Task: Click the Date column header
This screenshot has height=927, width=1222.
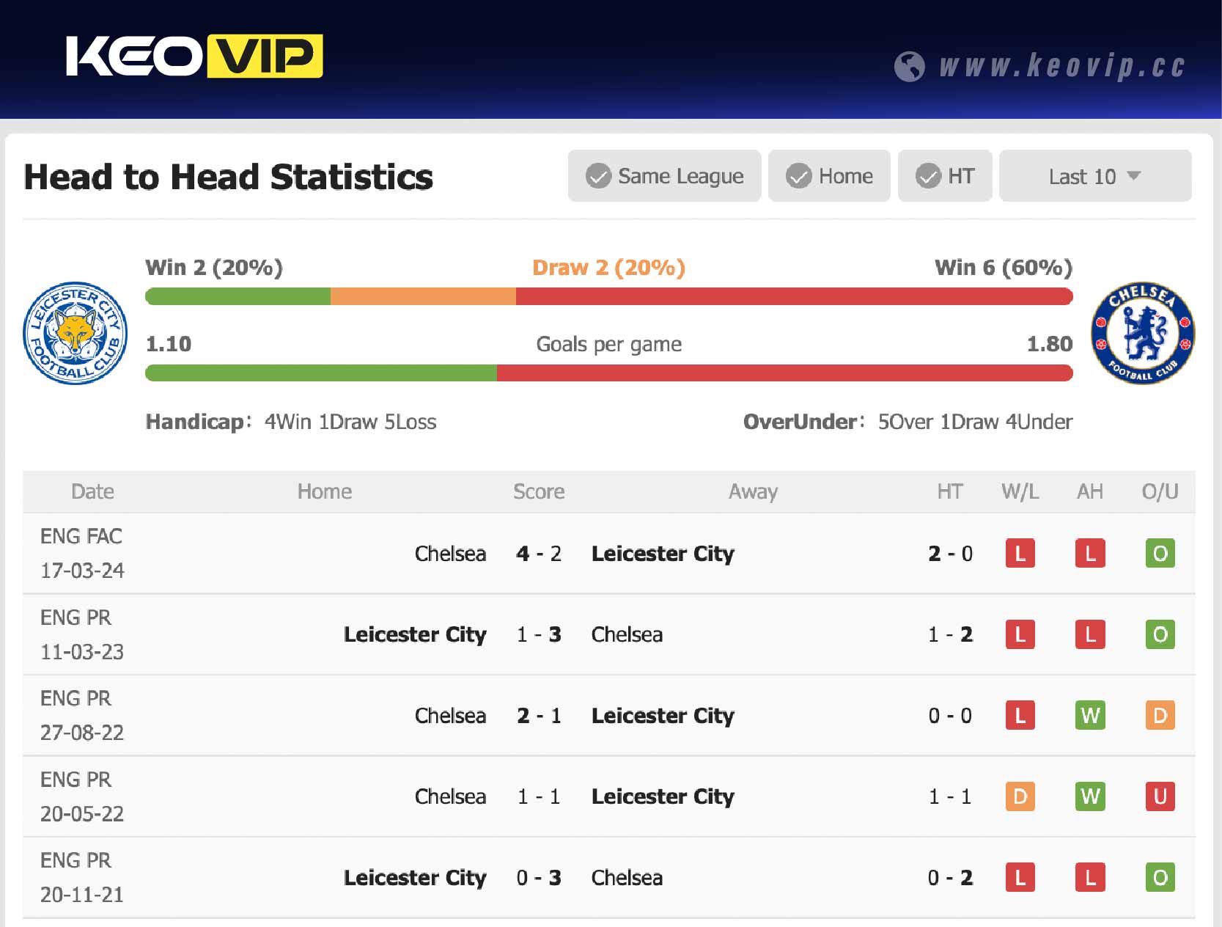Action: pyautogui.click(x=92, y=491)
